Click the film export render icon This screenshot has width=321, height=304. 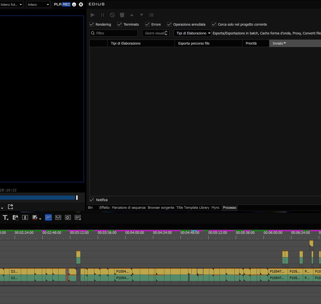pos(35,218)
